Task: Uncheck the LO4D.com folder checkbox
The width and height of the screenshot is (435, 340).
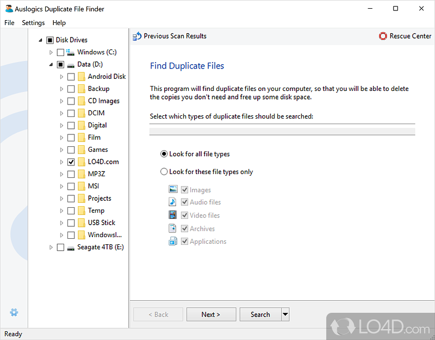Action: click(x=71, y=162)
